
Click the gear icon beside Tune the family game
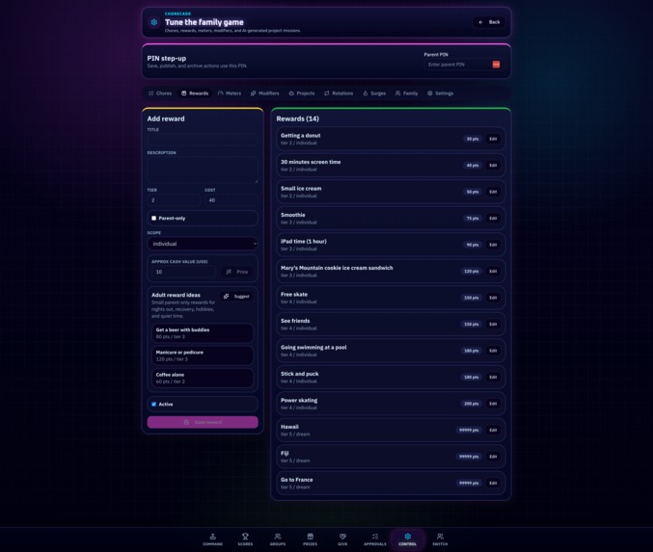point(154,22)
